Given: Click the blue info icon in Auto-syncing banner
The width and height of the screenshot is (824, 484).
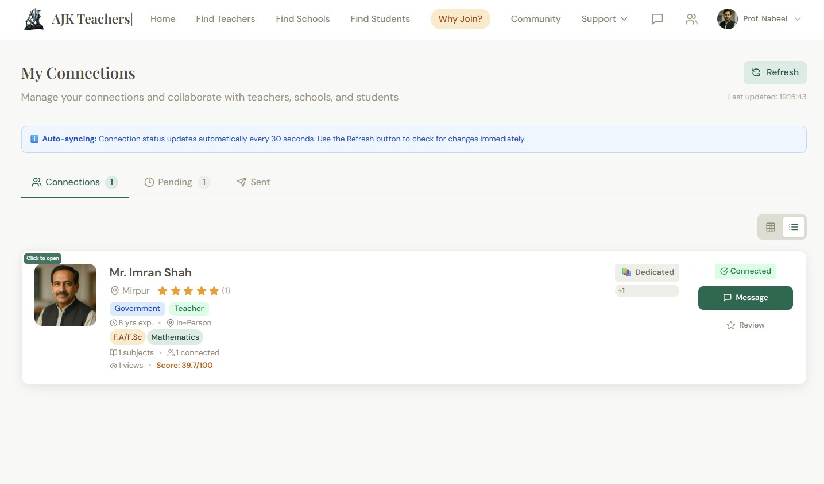Looking at the screenshot, I should [34, 139].
